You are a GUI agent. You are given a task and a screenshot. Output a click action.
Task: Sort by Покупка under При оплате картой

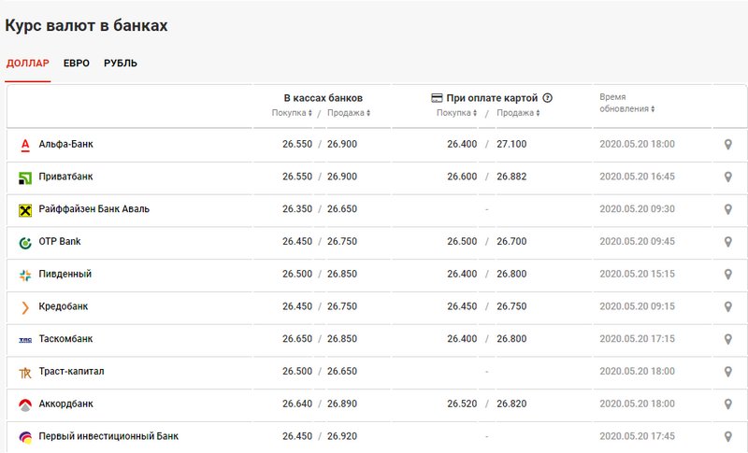pos(456,113)
